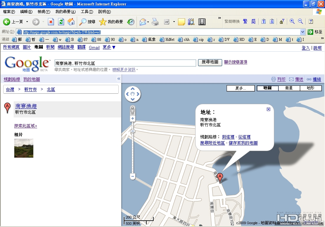Screen dimensions: 325x227
Task: Open the 氣象 links bar shortcut
Action: click(149, 40)
